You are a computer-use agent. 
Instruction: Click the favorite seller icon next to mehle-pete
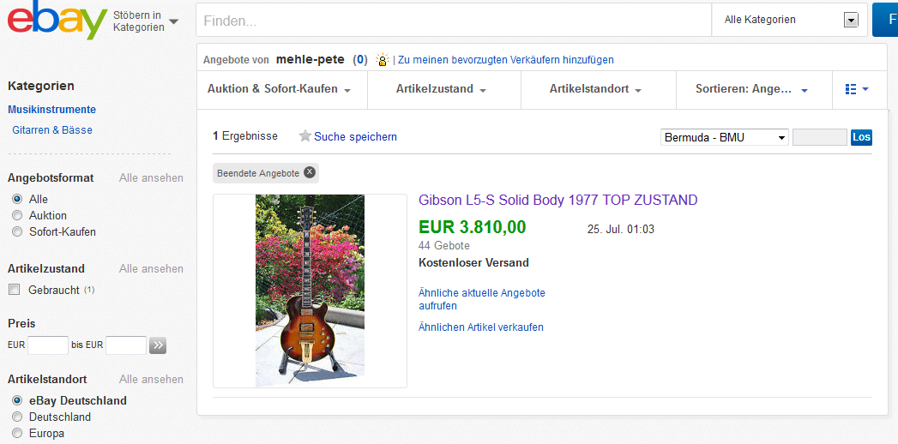point(382,59)
